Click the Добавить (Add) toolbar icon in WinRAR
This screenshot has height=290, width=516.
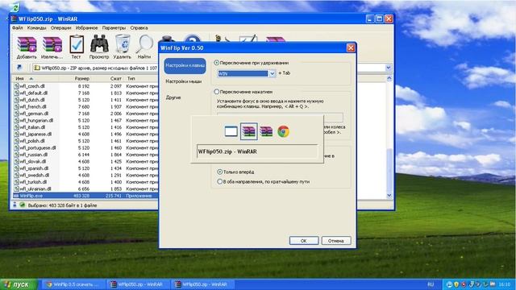[x=27, y=44]
